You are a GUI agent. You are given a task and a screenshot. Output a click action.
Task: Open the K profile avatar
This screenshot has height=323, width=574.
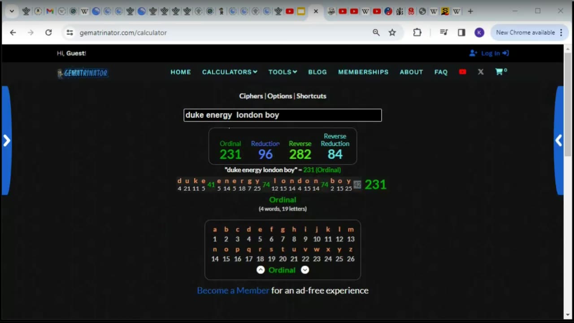pyautogui.click(x=479, y=32)
